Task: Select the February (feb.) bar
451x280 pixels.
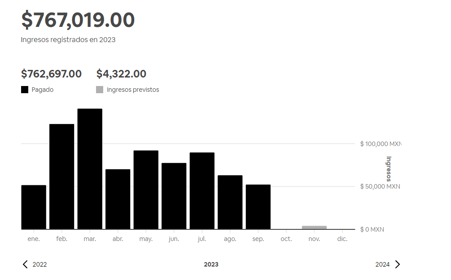Action: tap(62, 177)
